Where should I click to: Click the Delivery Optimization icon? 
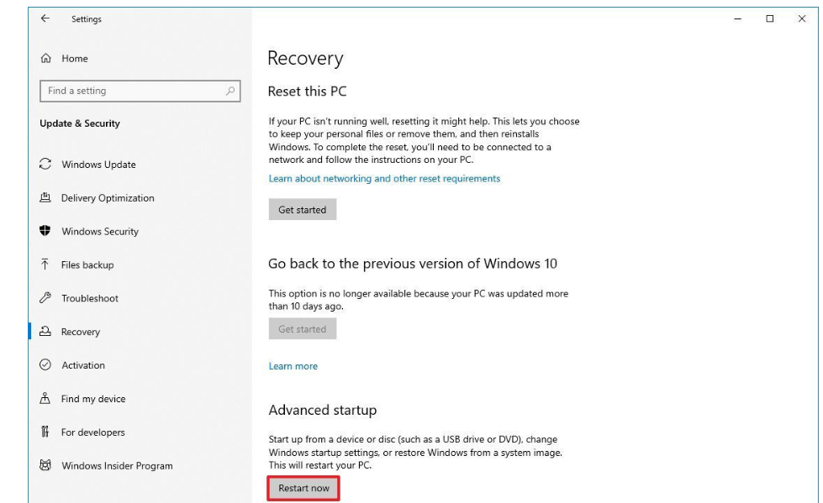[45, 198]
